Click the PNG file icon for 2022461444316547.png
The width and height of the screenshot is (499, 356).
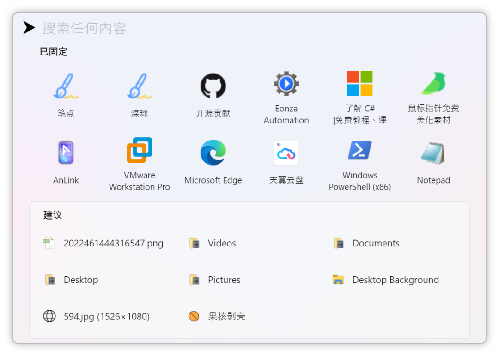(49, 243)
